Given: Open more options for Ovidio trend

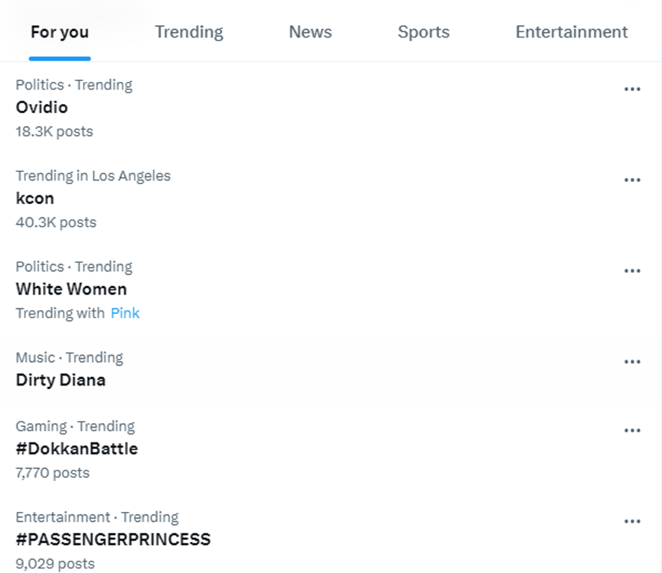Looking at the screenshot, I should [x=631, y=89].
